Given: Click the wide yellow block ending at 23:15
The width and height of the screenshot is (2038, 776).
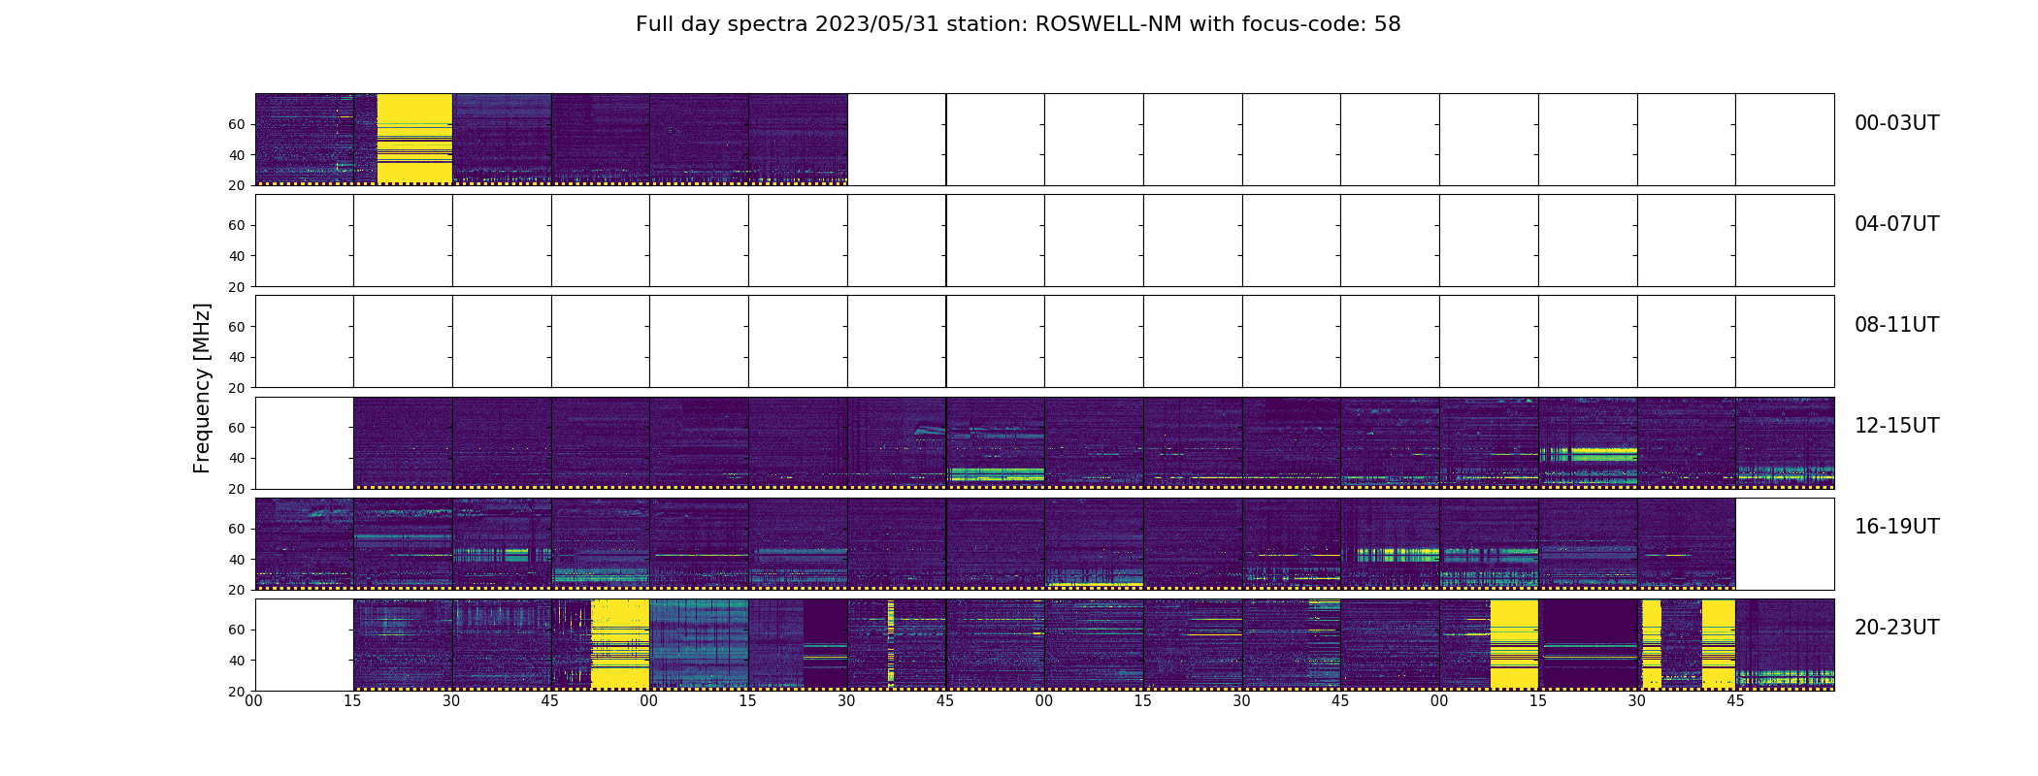Looking at the screenshot, I should (1514, 644).
